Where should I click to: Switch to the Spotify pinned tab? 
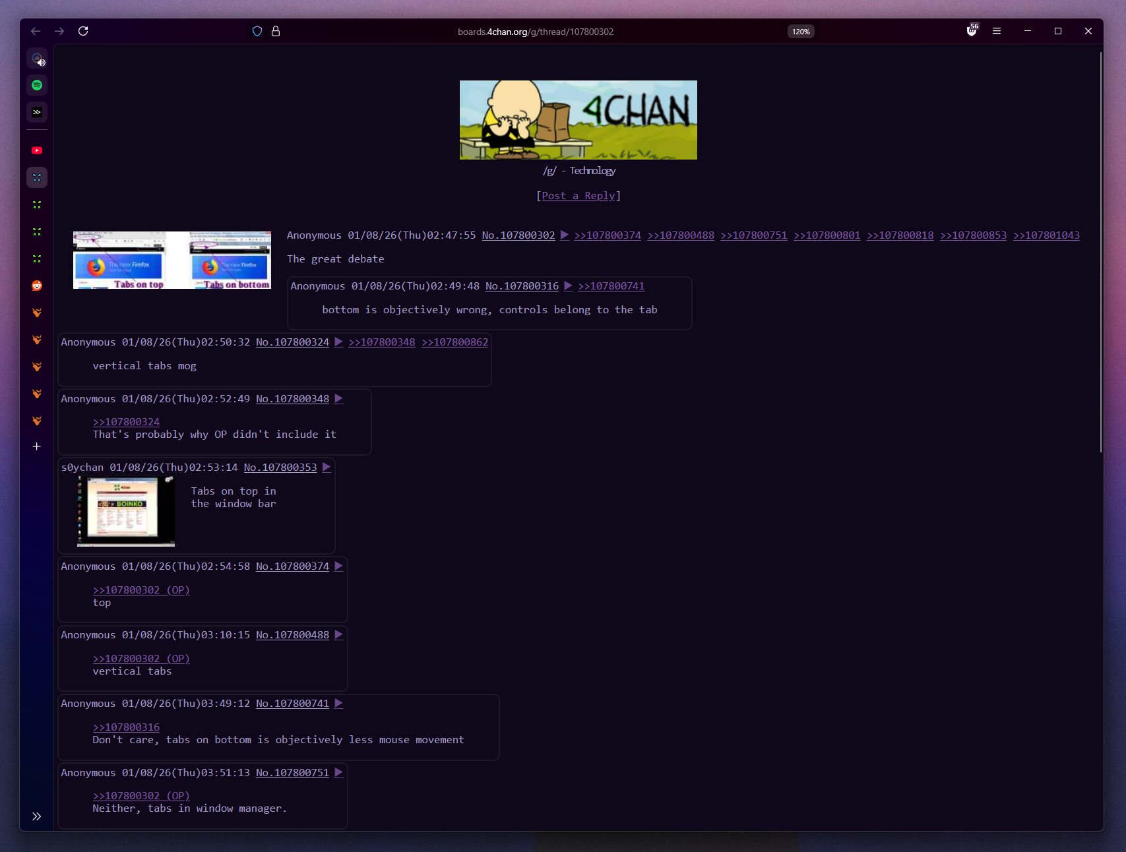[37, 85]
